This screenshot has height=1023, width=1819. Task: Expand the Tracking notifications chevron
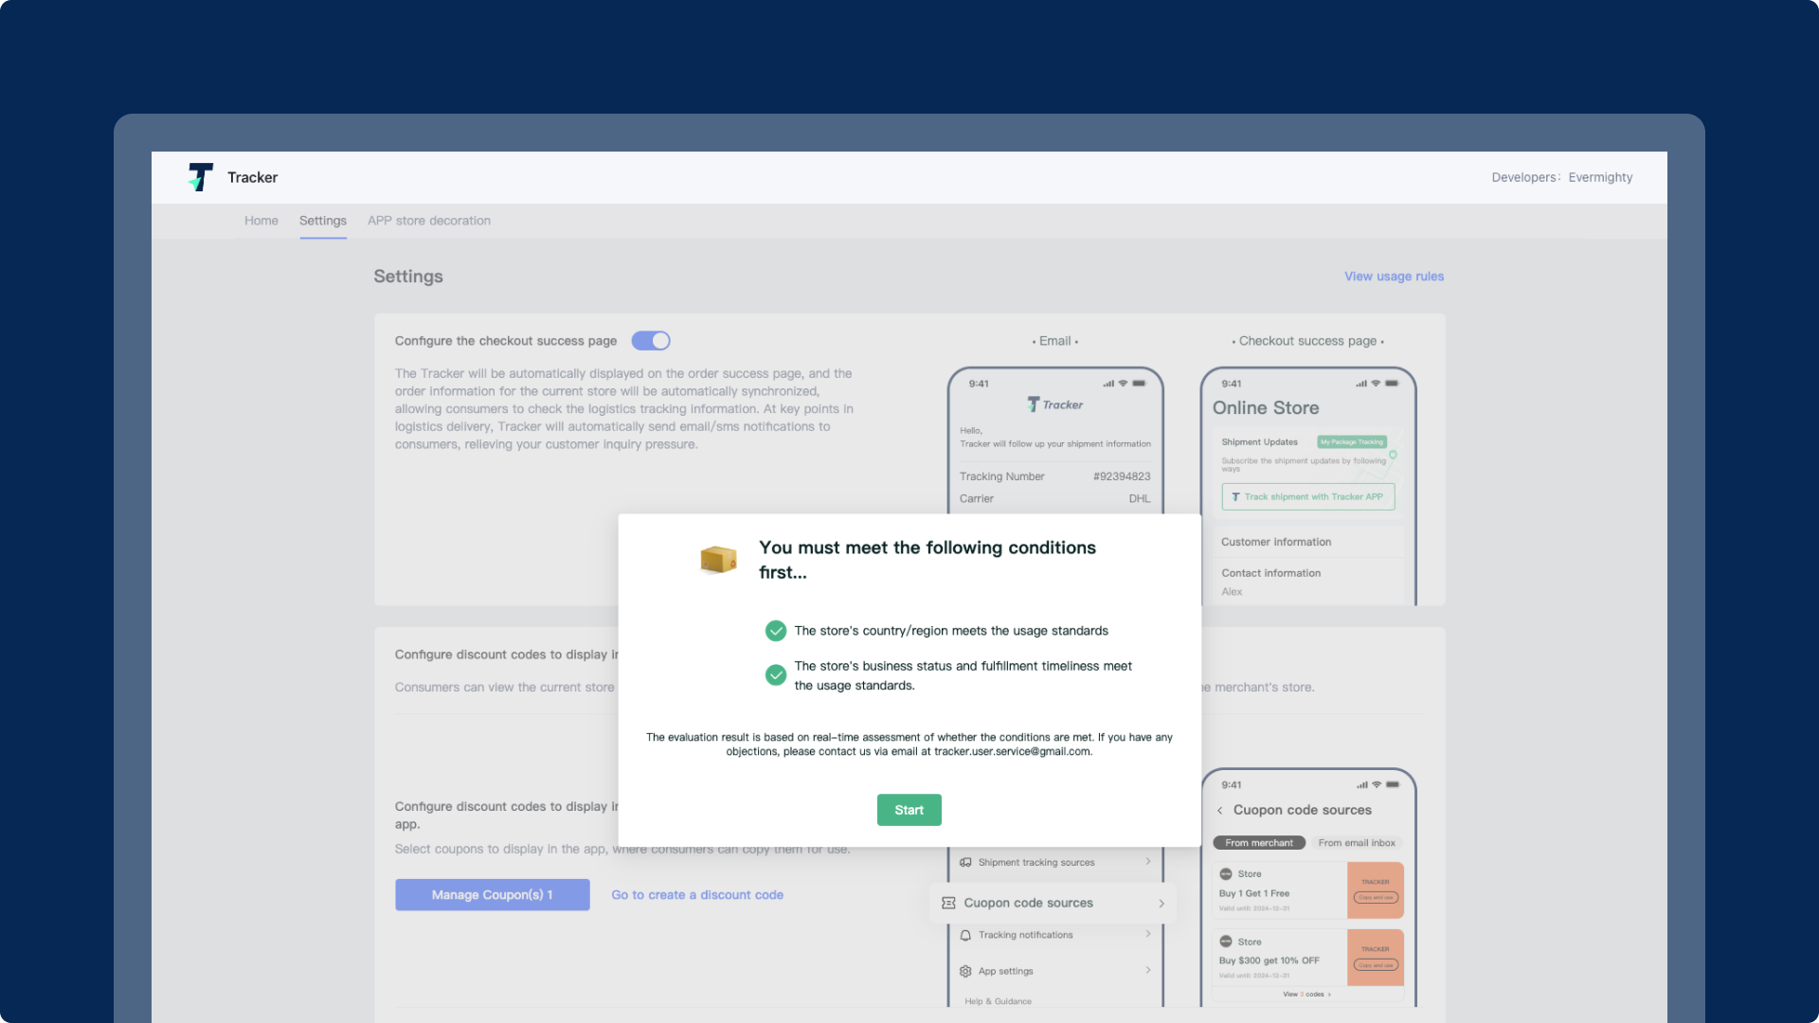tap(1148, 935)
